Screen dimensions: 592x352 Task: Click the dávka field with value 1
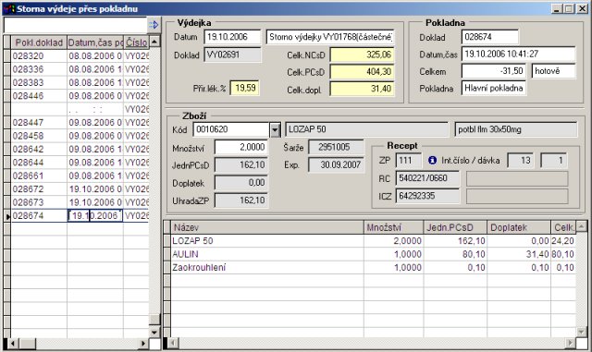(553, 161)
